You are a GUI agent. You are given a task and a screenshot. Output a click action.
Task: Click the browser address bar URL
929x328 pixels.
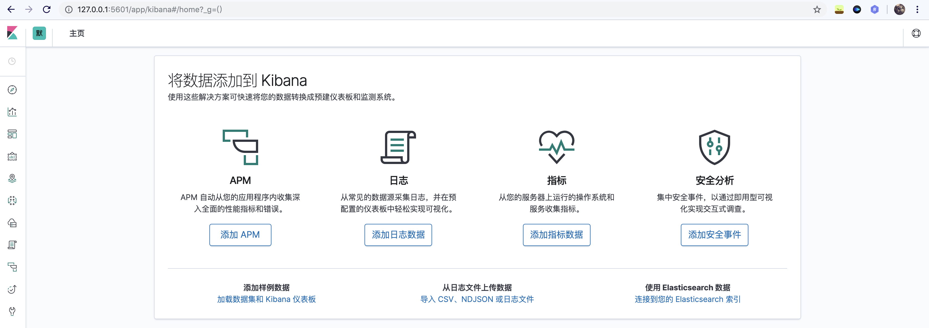(150, 9)
